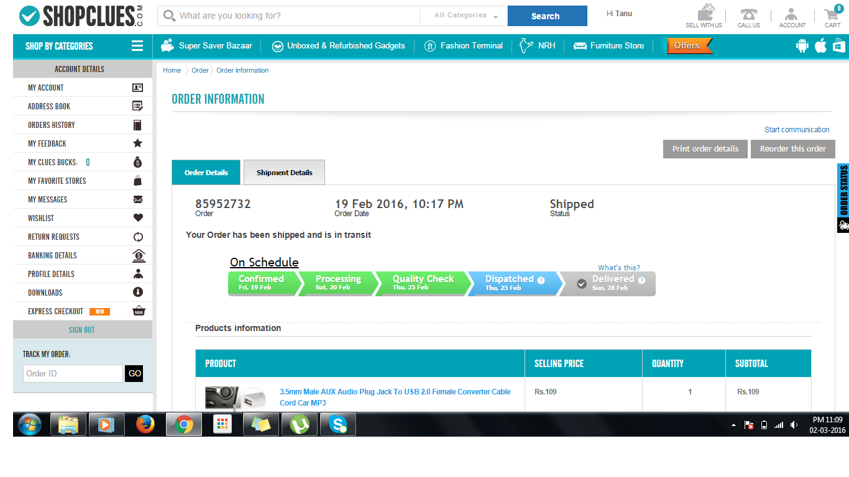849x477 pixels.
Task: Click the Apple app icon
Action: point(821,45)
